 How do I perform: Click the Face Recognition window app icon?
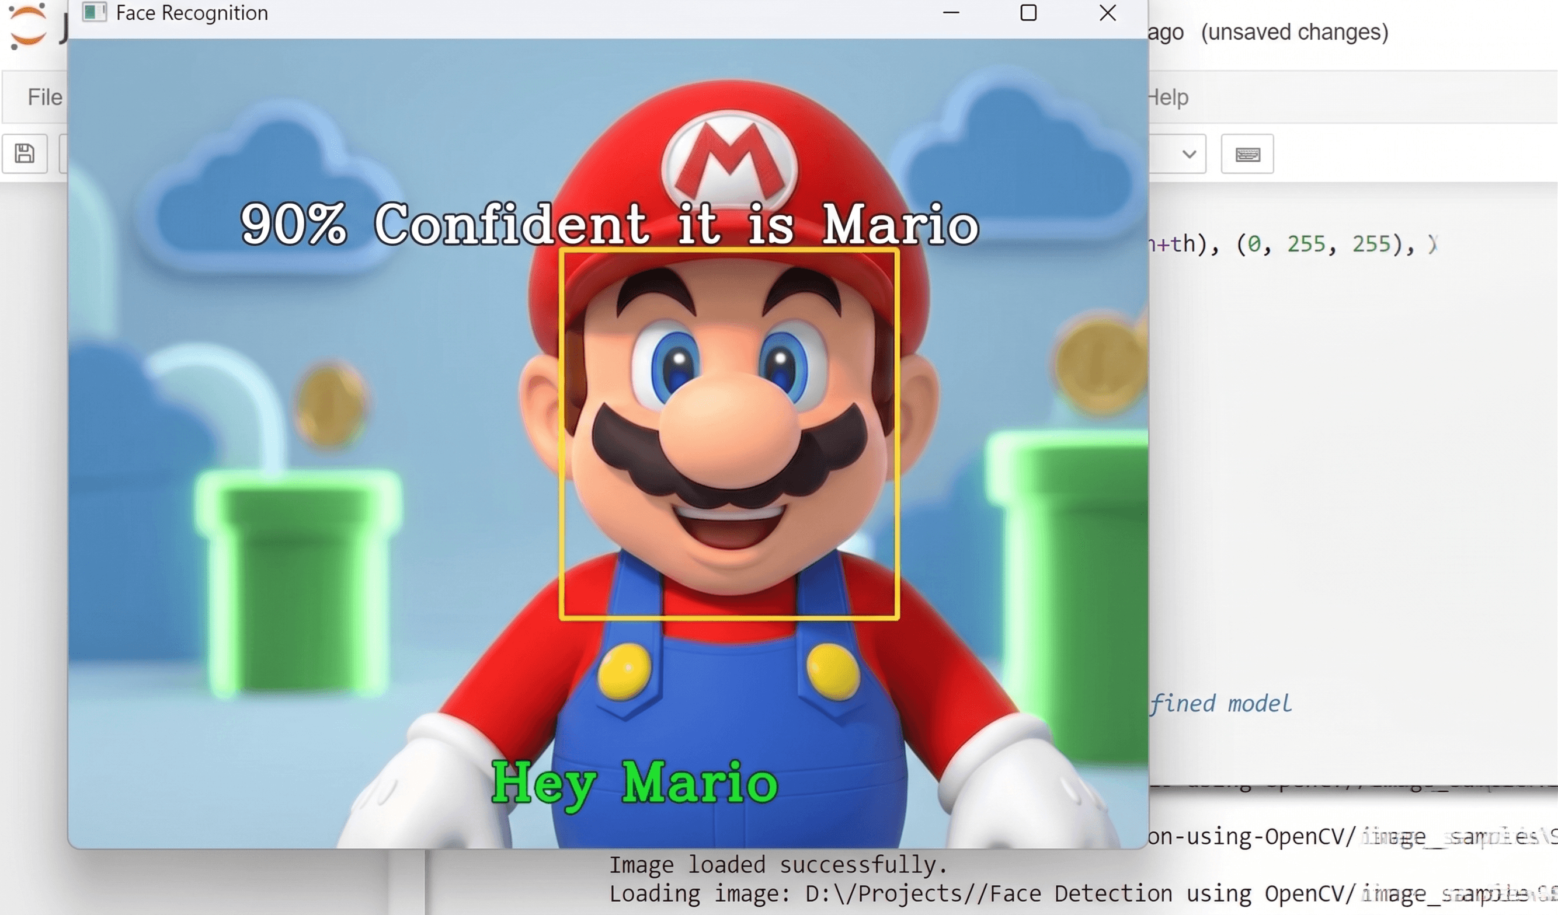click(94, 12)
